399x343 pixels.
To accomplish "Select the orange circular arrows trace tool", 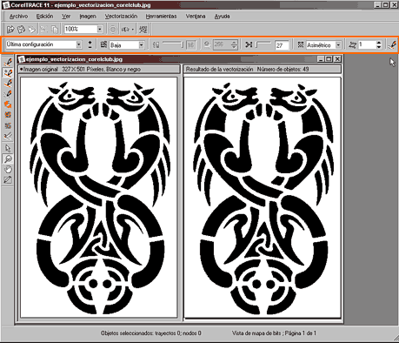I will pyautogui.click(x=8, y=104).
